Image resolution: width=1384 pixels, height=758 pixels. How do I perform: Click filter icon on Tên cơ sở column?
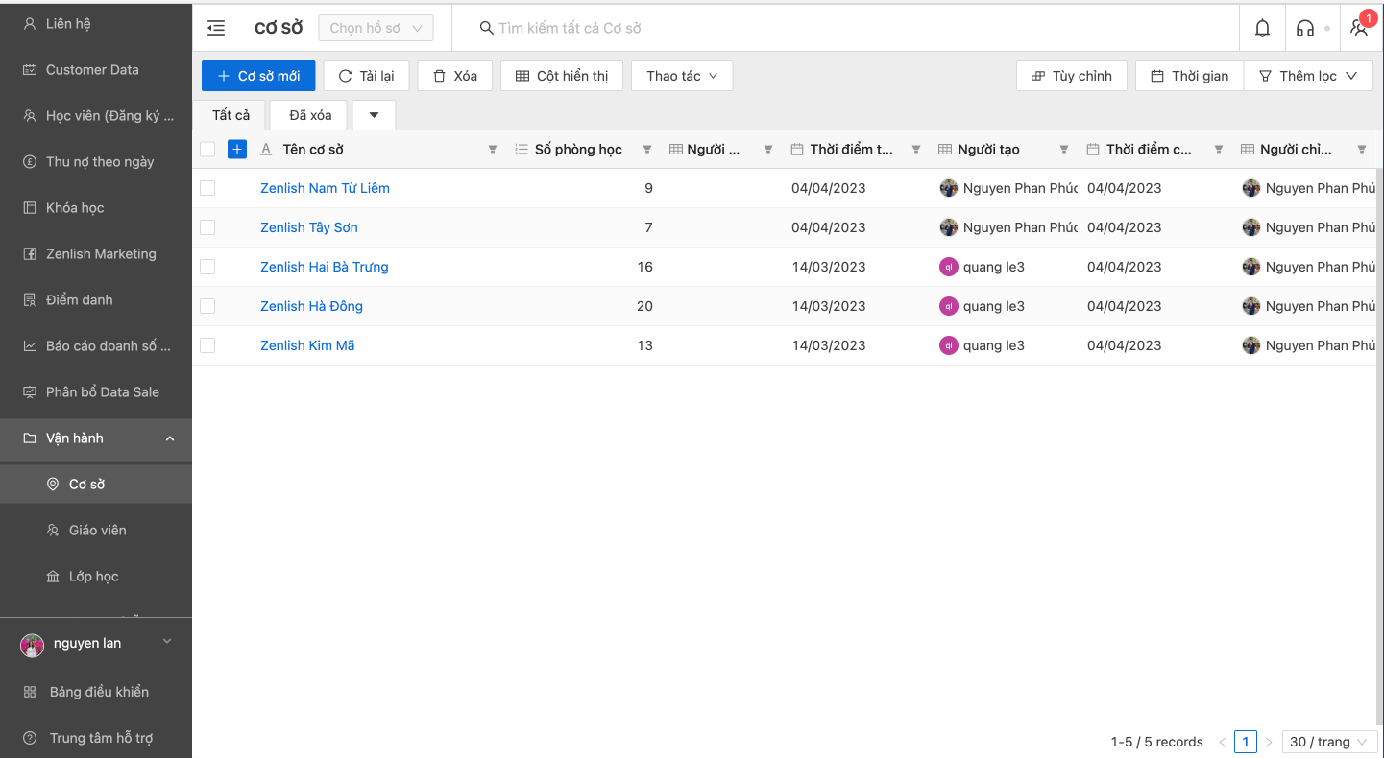pyautogui.click(x=493, y=150)
